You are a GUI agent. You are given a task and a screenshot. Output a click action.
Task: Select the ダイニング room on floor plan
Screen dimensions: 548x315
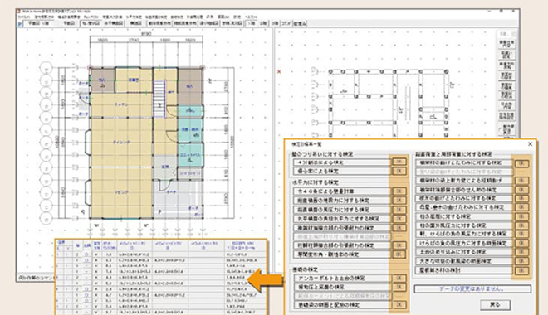click(121, 142)
